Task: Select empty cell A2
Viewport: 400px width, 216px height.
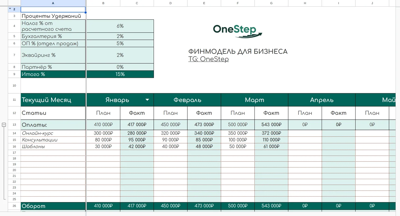Action: (53, 9)
